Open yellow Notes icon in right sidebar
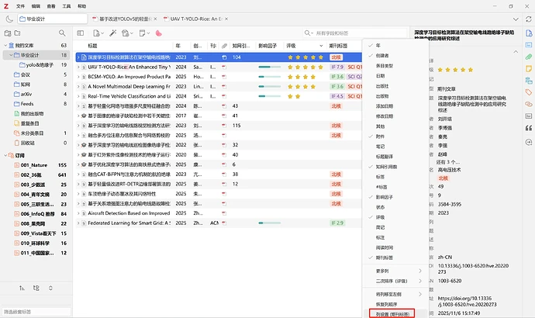Viewport: 535px width, 318px height. pos(529,68)
